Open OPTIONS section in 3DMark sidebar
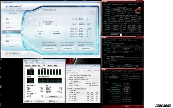173x108 pixels. pyautogui.click(x=8, y=23)
